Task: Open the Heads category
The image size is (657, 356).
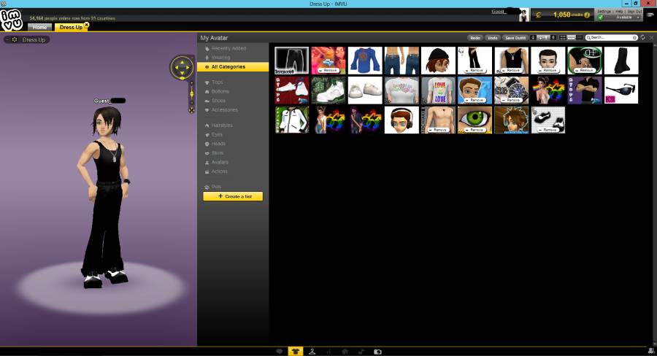Action: point(218,144)
